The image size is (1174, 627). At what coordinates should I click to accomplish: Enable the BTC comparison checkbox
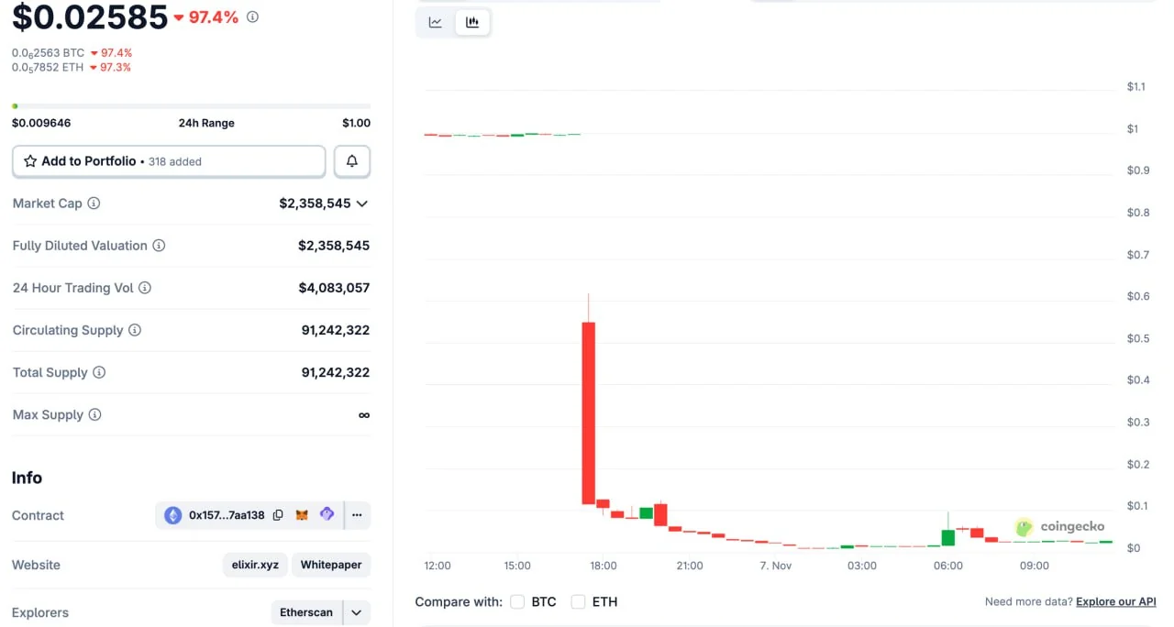pyautogui.click(x=517, y=602)
